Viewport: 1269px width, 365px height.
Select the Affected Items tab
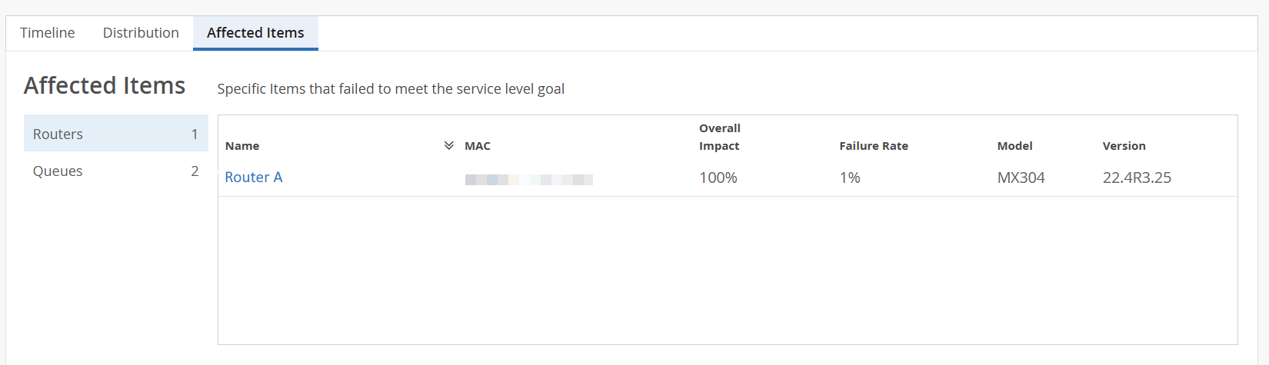[x=255, y=33]
